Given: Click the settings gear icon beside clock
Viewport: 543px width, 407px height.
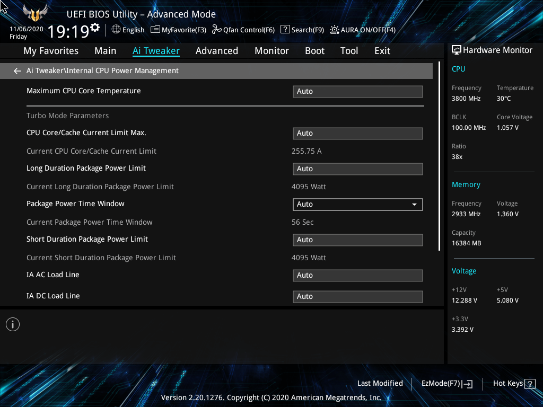Looking at the screenshot, I should pos(95,27).
